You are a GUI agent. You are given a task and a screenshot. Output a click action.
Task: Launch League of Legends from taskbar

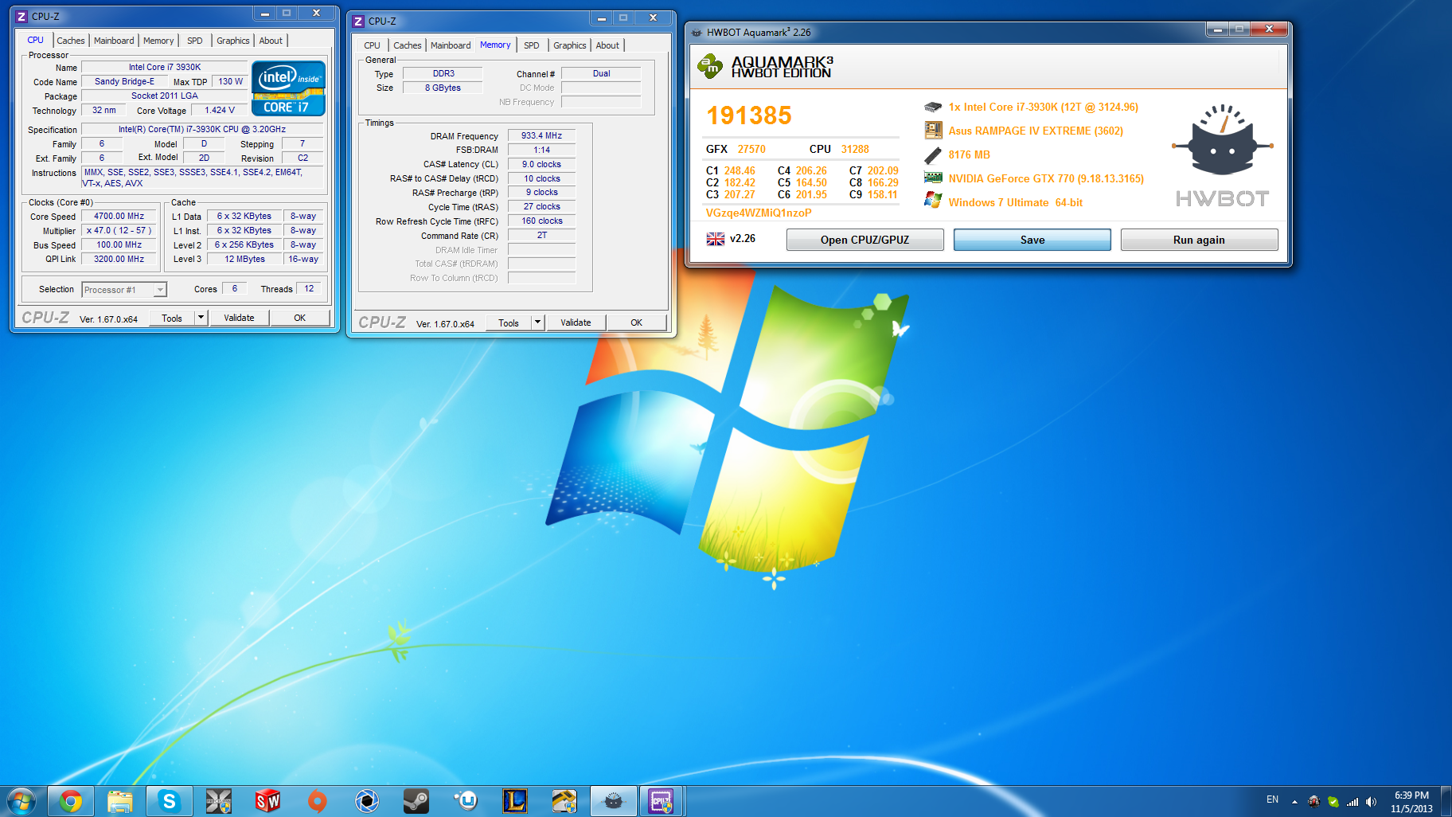pos(515,801)
